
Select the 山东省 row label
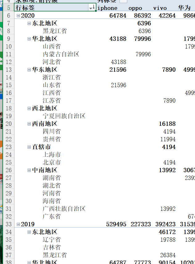coord(51,85)
